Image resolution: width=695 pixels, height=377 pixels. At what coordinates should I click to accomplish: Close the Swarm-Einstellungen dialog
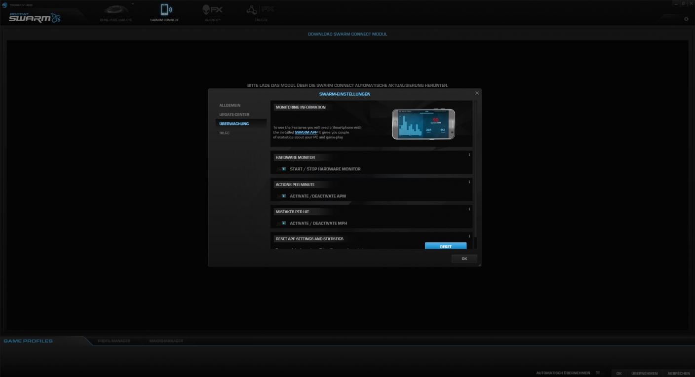[477, 93]
